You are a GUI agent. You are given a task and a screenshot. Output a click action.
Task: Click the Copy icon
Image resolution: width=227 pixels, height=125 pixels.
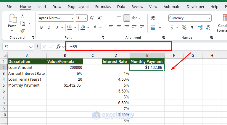click(22, 23)
